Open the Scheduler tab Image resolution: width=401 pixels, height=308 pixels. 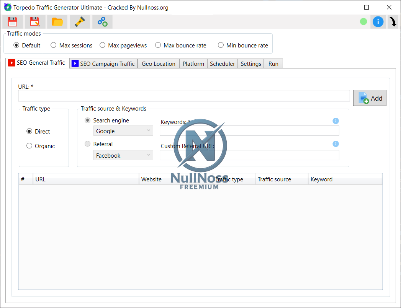coord(222,64)
